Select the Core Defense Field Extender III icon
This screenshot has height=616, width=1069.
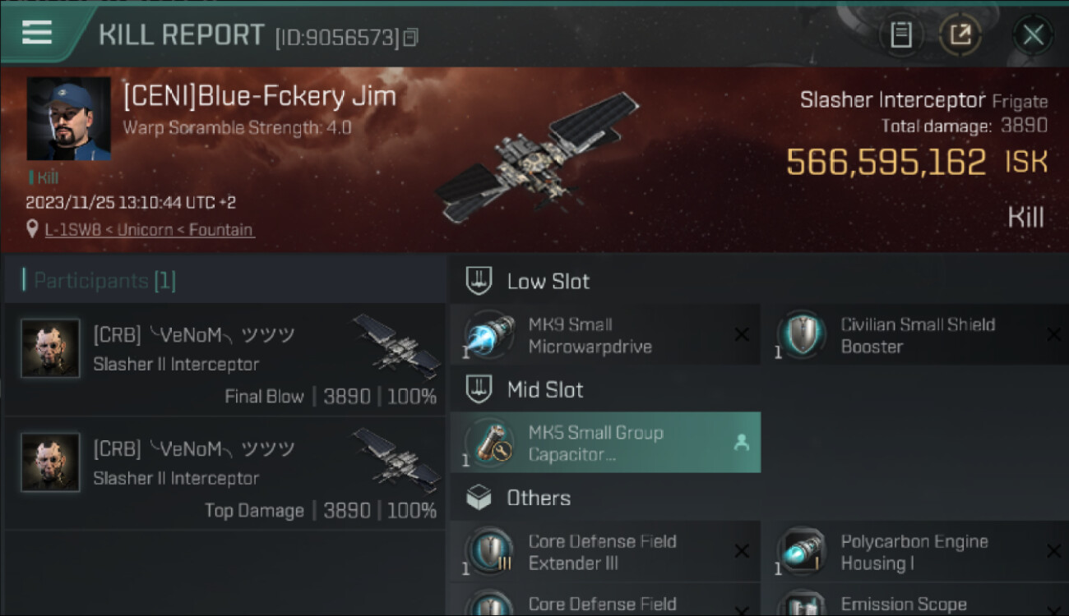click(489, 552)
